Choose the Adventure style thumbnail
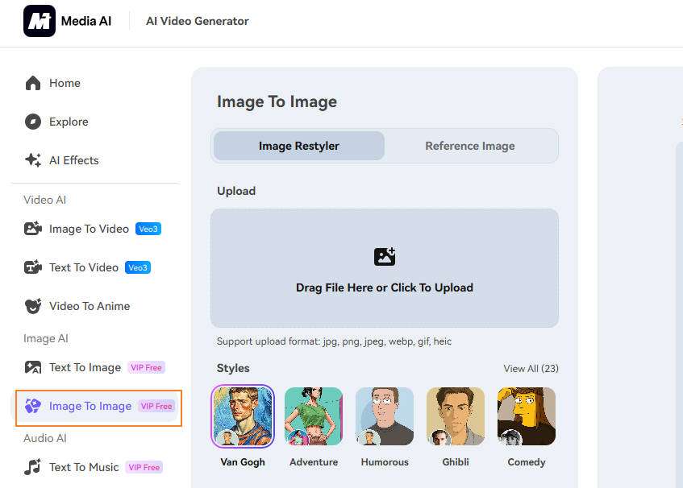The height and width of the screenshot is (488, 683). click(314, 416)
